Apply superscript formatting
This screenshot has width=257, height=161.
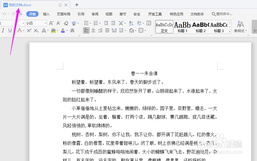click(x=28, y=30)
